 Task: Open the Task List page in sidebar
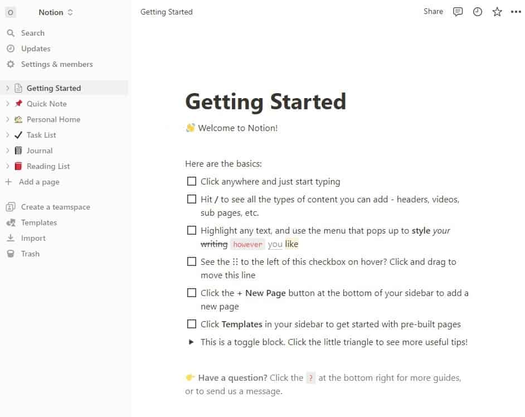(41, 135)
